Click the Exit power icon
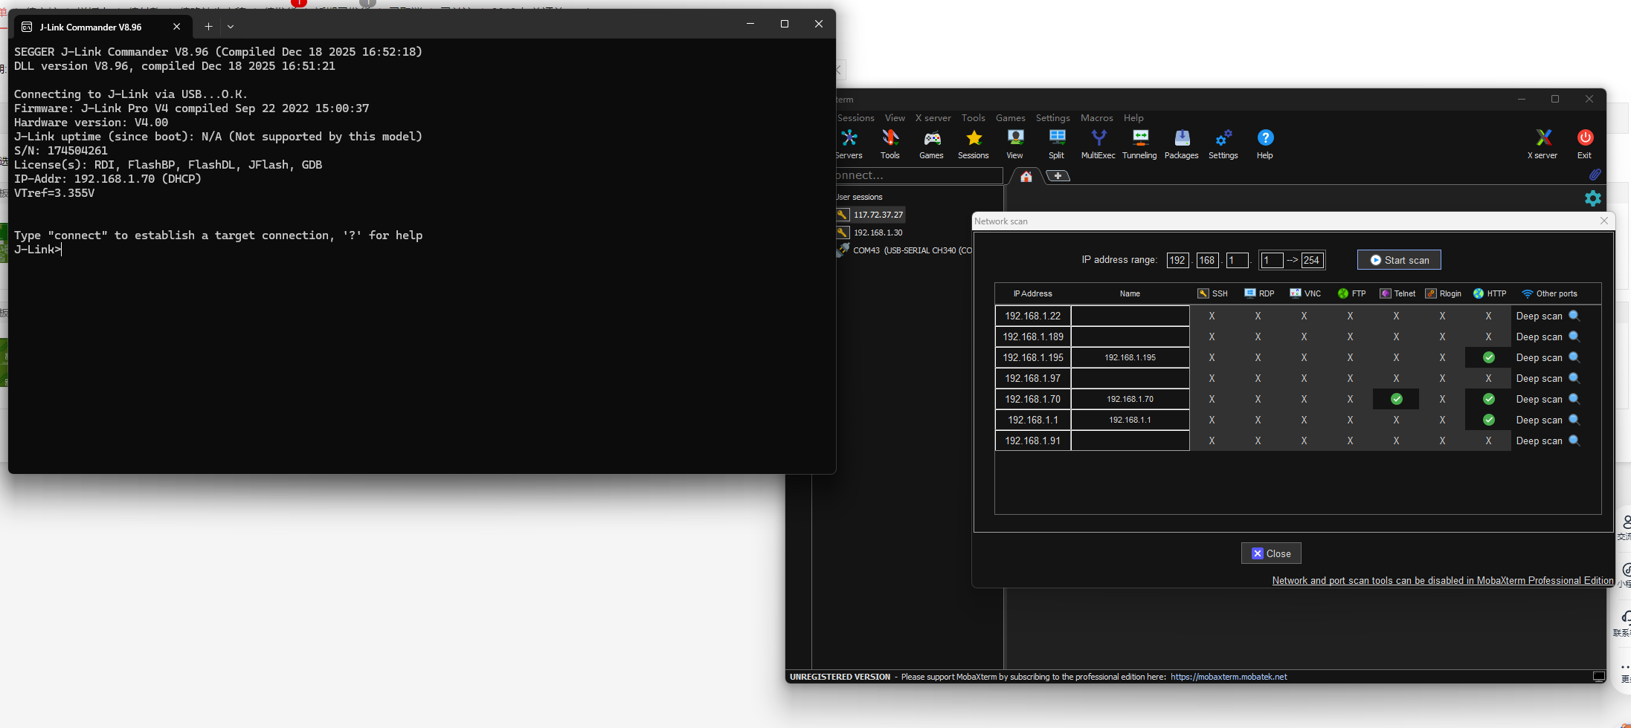The width and height of the screenshot is (1631, 728). tap(1585, 144)
